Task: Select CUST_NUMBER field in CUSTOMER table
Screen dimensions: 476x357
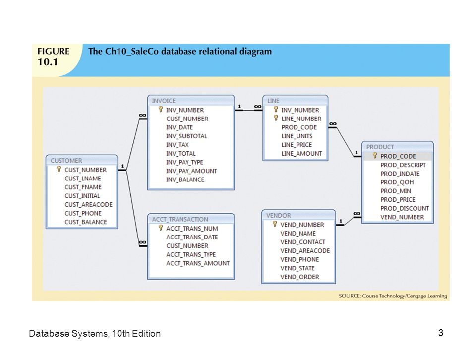Action: coord(86,170)
